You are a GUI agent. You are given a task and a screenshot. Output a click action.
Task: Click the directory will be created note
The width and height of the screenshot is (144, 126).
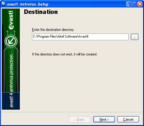(x=65, y=54)
